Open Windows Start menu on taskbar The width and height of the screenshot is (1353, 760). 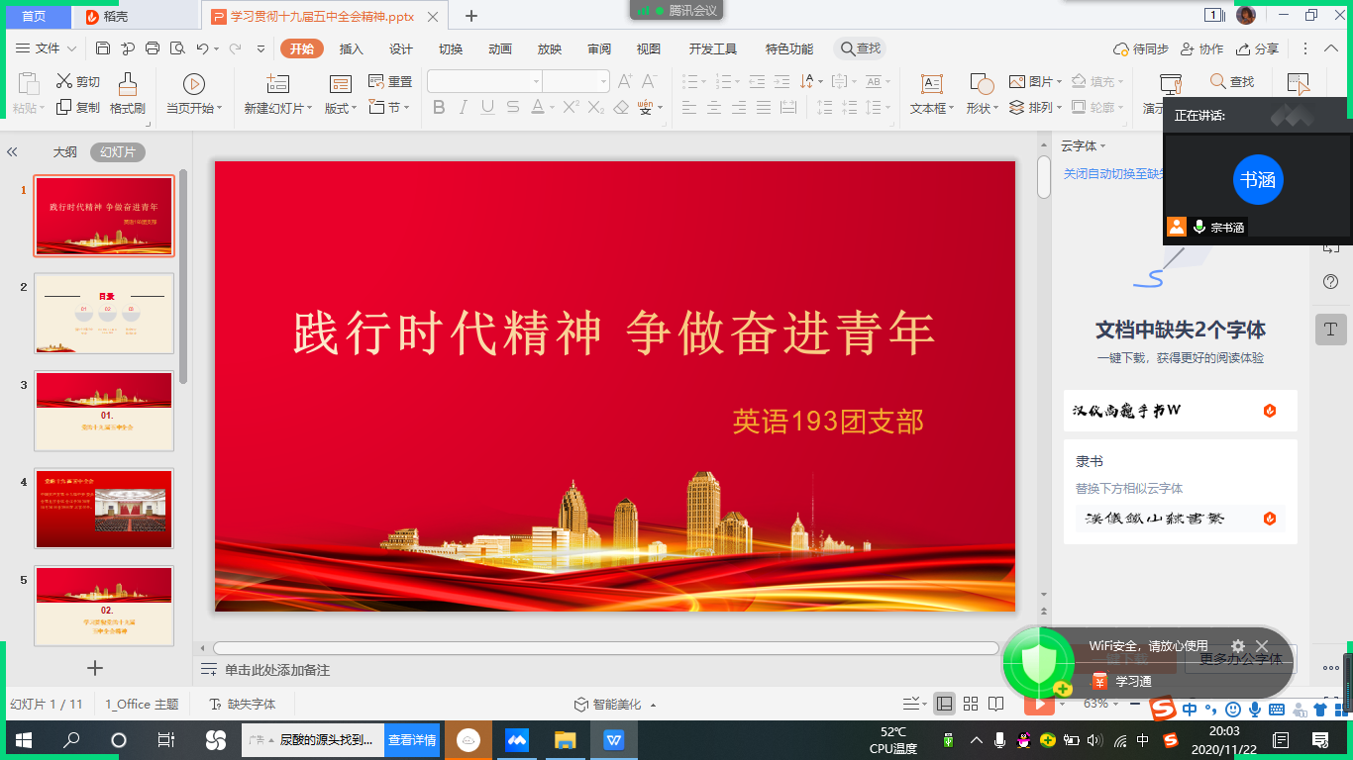(22, 740)
